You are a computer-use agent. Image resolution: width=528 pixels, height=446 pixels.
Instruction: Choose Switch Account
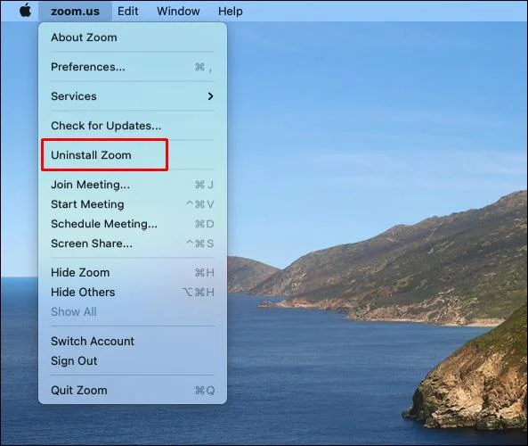pos(133,341)
